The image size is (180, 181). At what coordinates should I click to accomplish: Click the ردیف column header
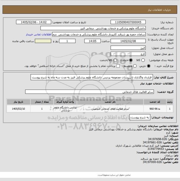[170, 102]
